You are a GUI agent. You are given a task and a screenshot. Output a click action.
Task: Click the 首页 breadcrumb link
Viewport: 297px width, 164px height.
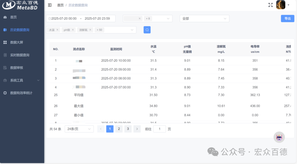point(60,5)
